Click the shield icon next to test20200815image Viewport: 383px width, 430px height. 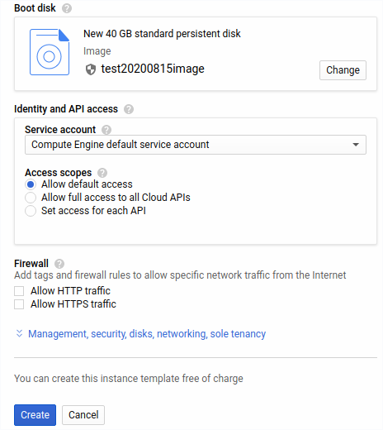point(91,69)
